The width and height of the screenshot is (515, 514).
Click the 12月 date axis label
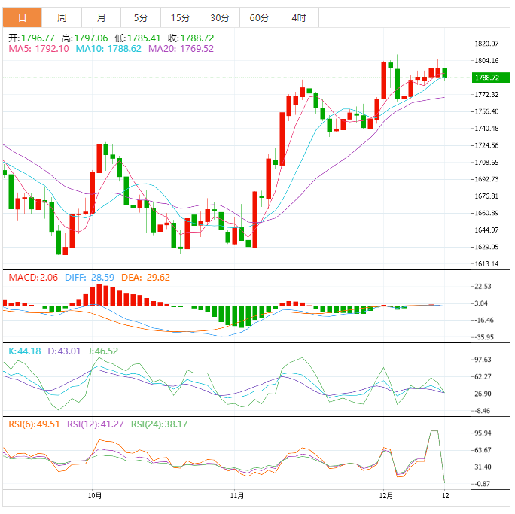pos(386,496)
